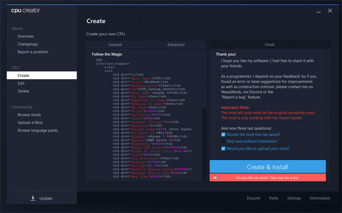Close the cpu creator window
342x213 pixels.
point(330,10)
